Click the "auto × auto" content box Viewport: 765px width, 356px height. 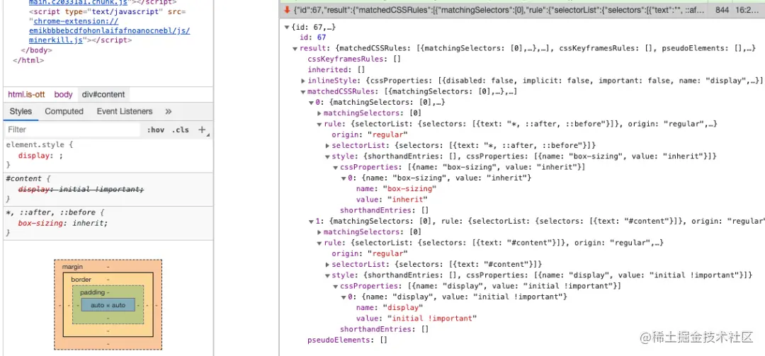click(x=108, y=305)
